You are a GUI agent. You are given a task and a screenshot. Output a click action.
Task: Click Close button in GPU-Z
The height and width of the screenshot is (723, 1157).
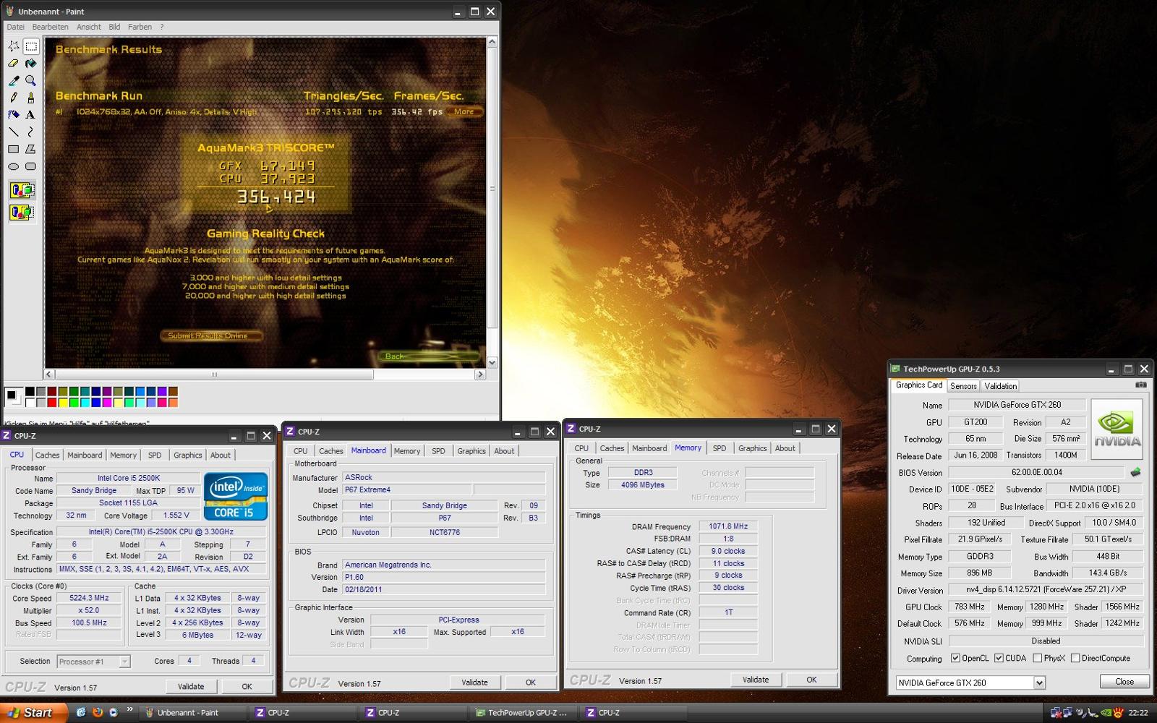coord(1124,682)
